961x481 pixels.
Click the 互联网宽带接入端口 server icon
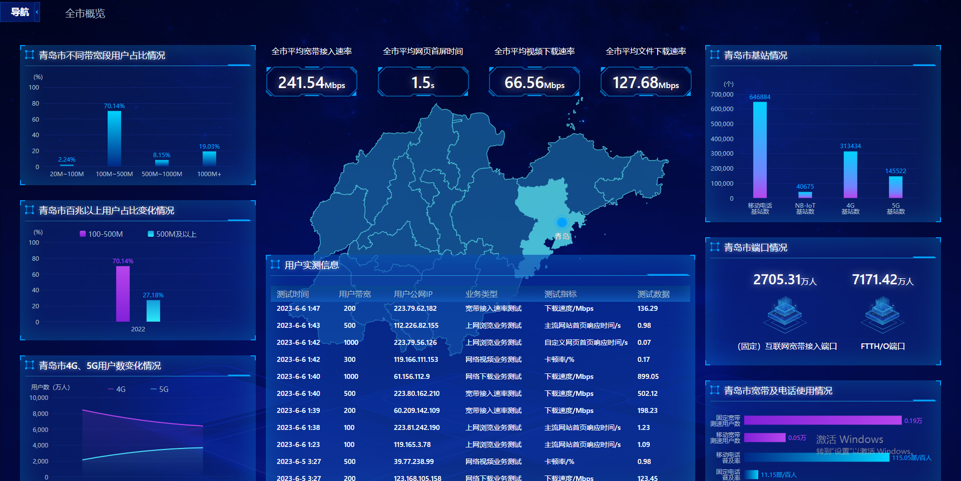click(x=785, y=313)
